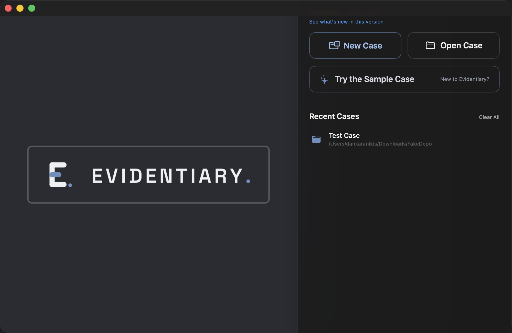Screen dimensions: 512x333
Task: Maximize the window with the green button
Action: click(x=32, y=8)
